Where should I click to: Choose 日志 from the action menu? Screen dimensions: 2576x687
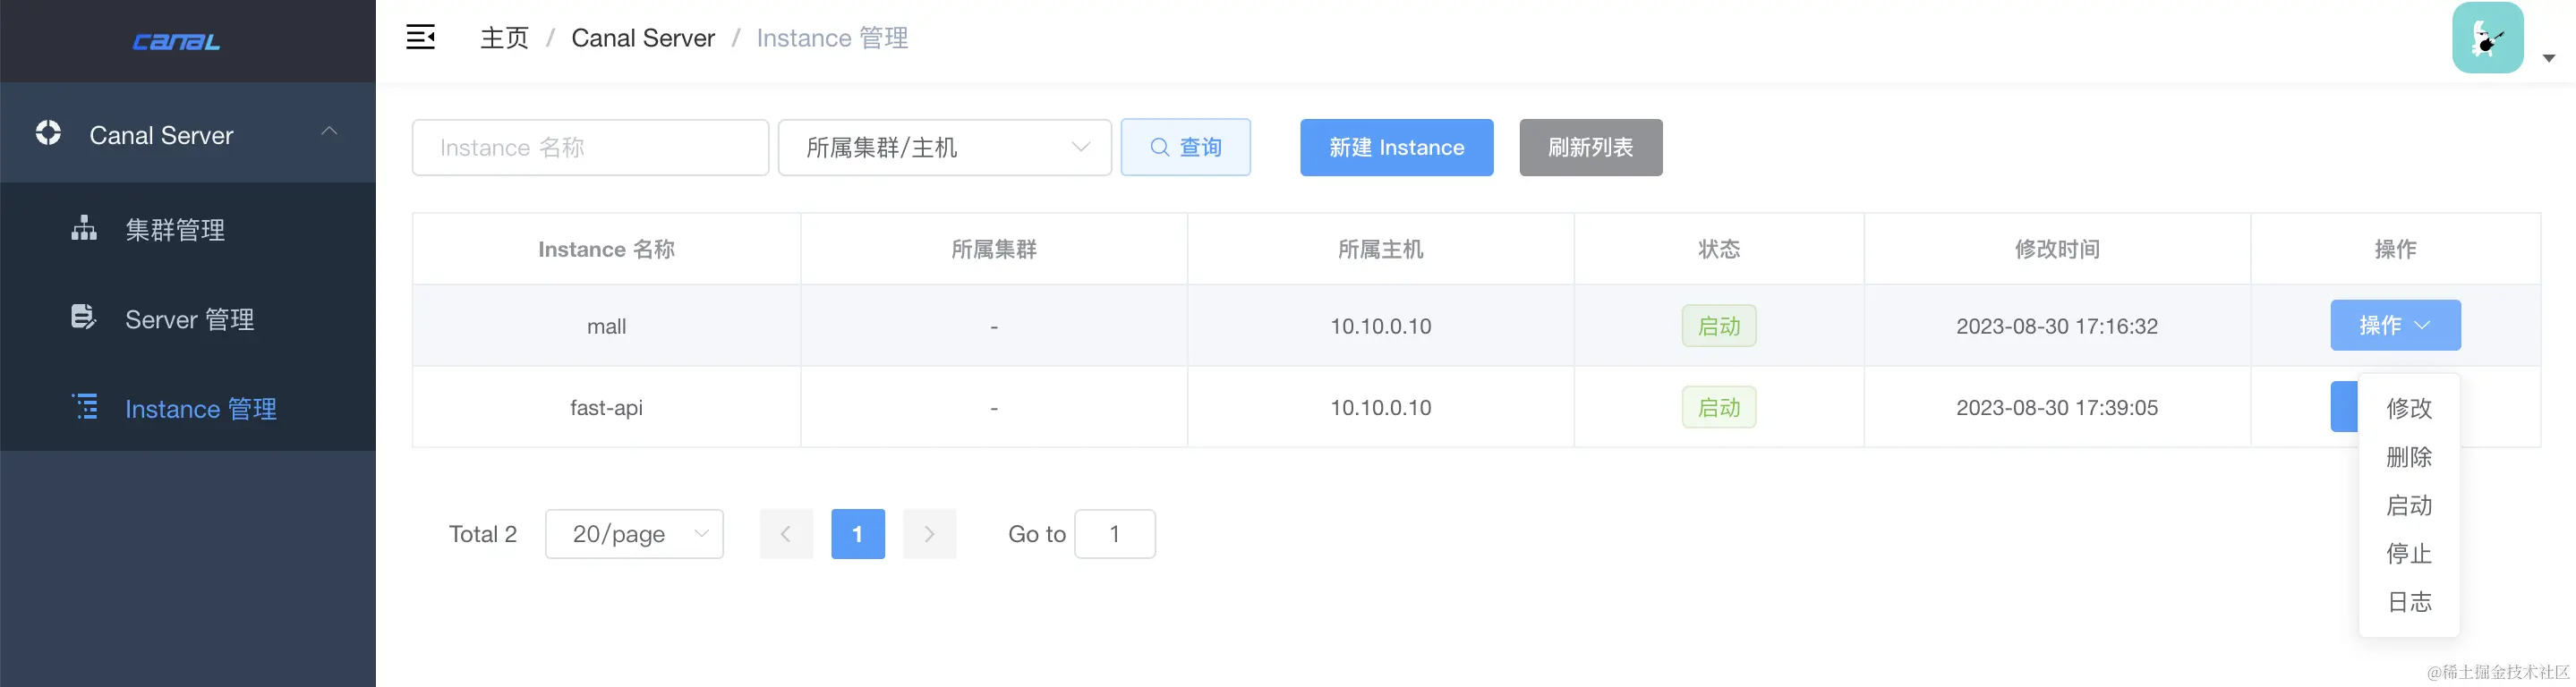pyautogui.click(x=2409, y=601)
